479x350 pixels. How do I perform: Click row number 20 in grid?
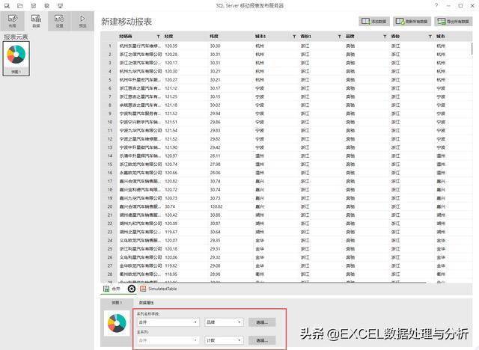pyautogui.click(x=110, y=206)
